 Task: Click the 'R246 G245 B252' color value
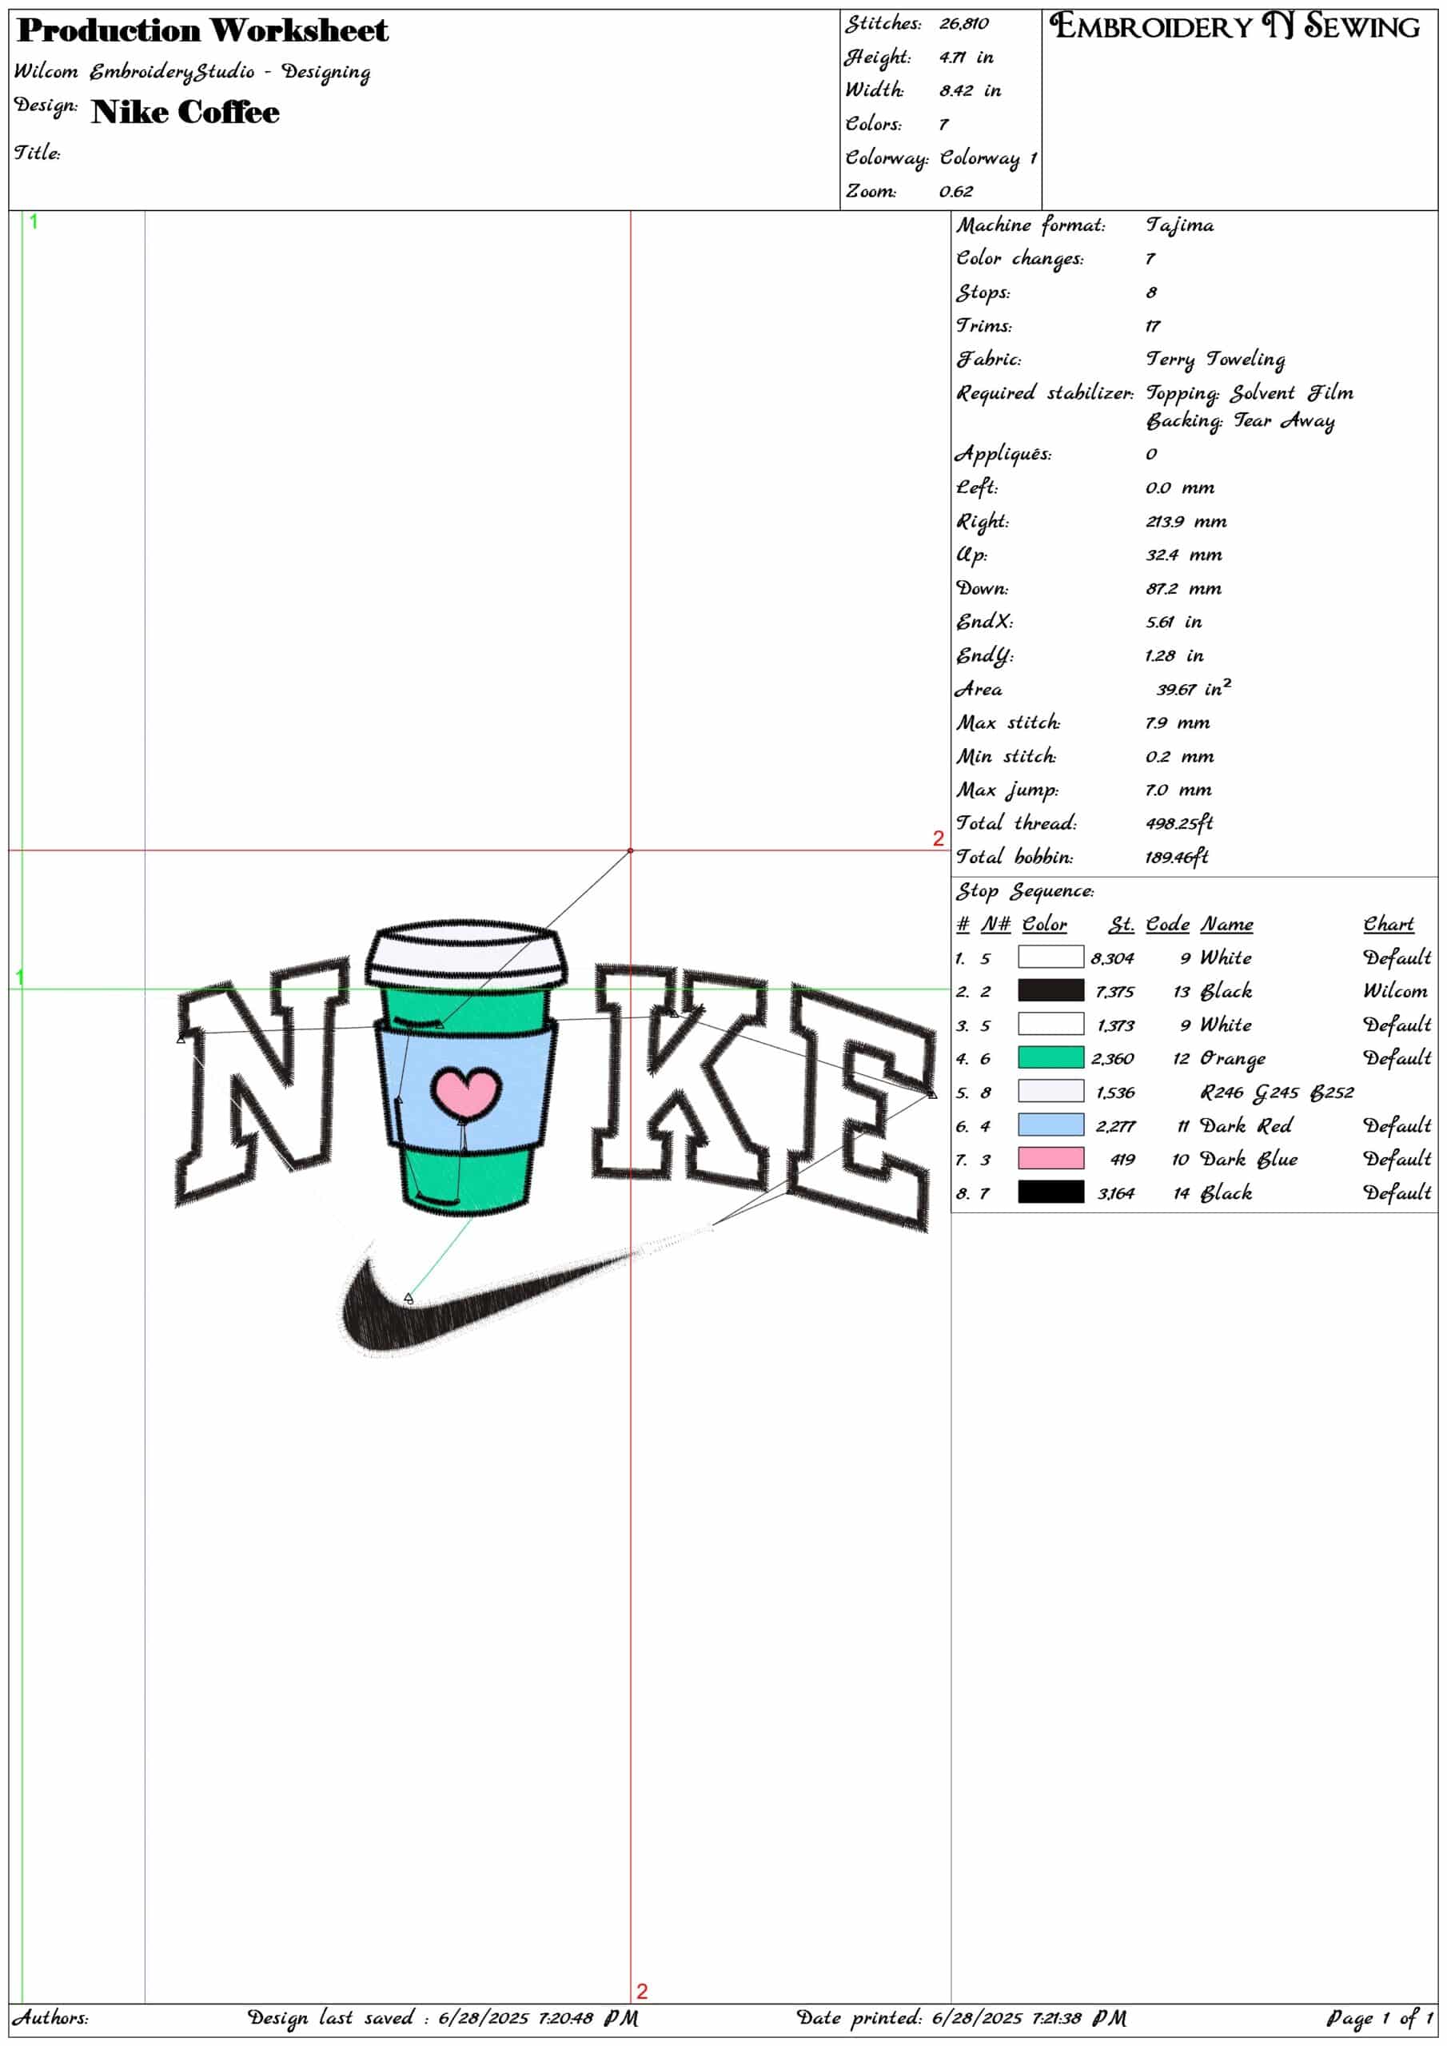pos(1277,1092)
